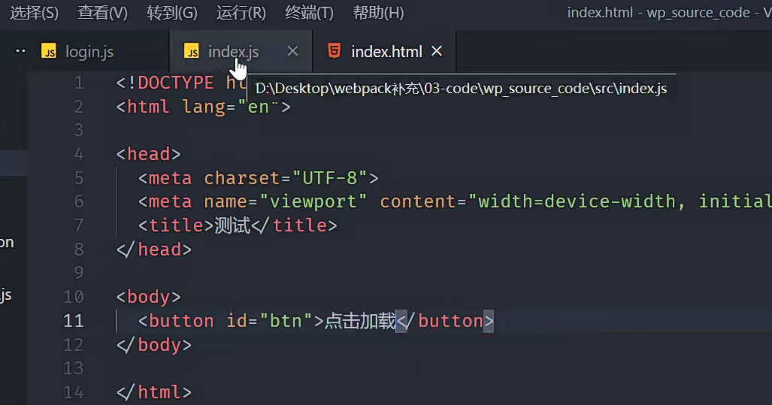Place cursor in the 测试 title text
The width and height of the screenshot is (772, 405).
232,225
